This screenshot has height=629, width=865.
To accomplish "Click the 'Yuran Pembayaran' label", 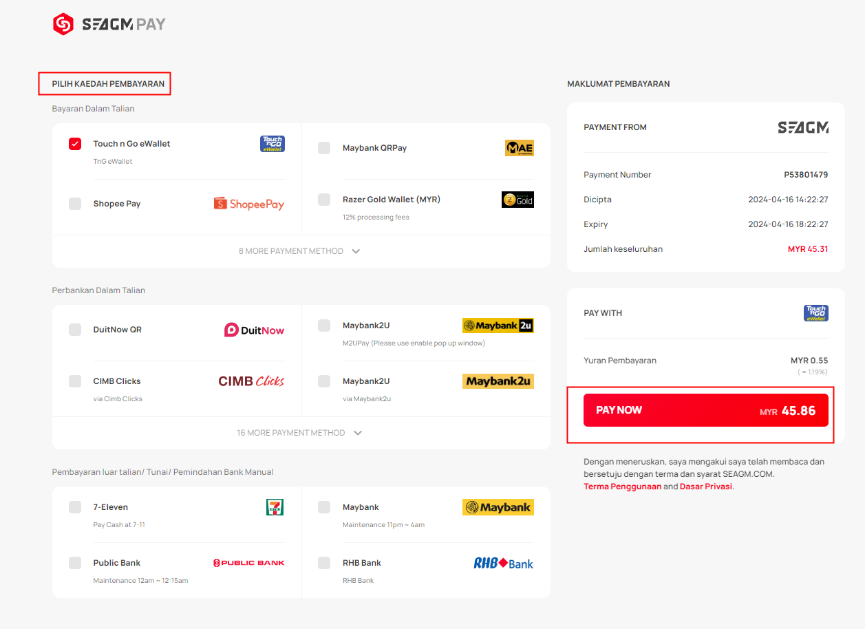I will pos(620,361).
